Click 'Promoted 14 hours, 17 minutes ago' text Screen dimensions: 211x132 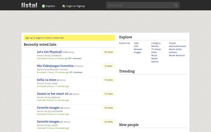point(53,86)
